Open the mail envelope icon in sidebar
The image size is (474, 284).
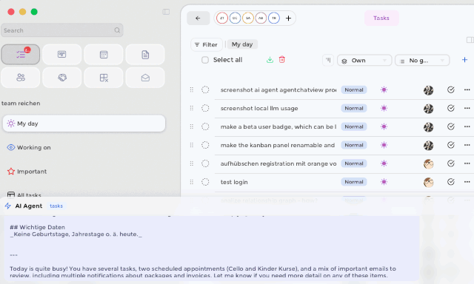145,78
